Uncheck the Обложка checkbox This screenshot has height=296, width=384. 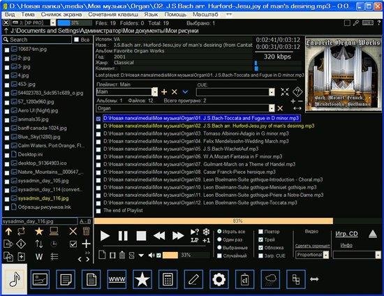coord(261,248)
